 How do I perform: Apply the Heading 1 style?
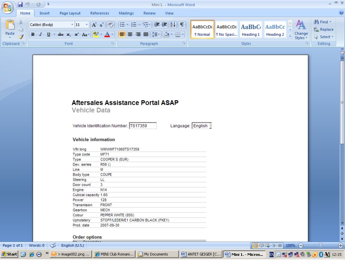coord(251,30)
